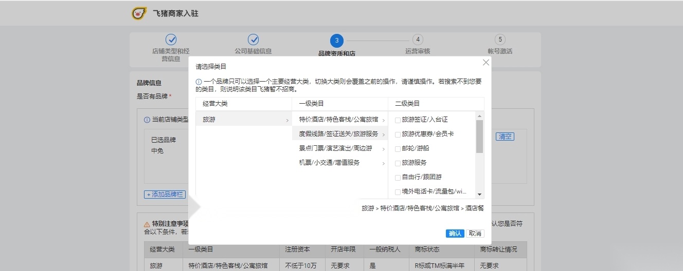Click info icon next to 当前店铺类型
The image size is (683, 271).
[x=147, y=120]
